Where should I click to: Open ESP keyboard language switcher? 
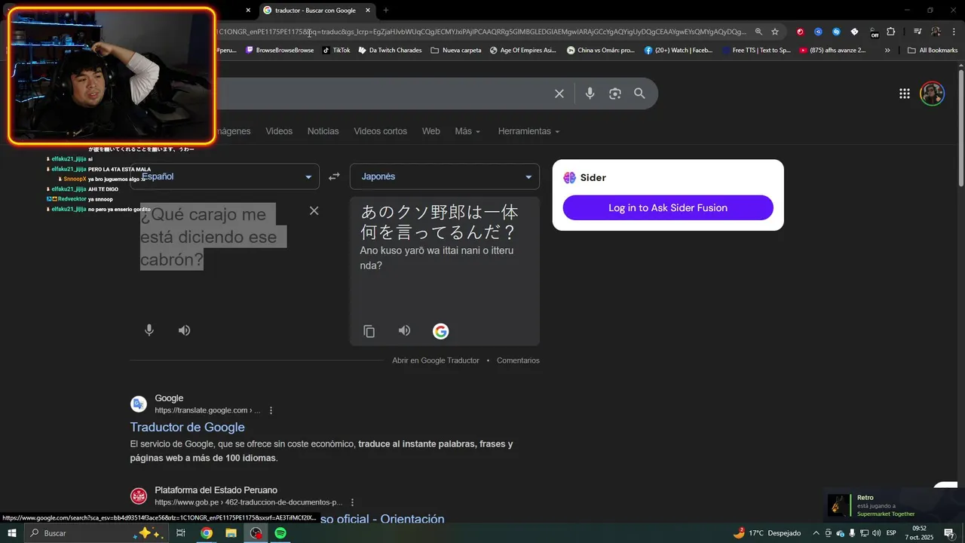click(891, 533)
